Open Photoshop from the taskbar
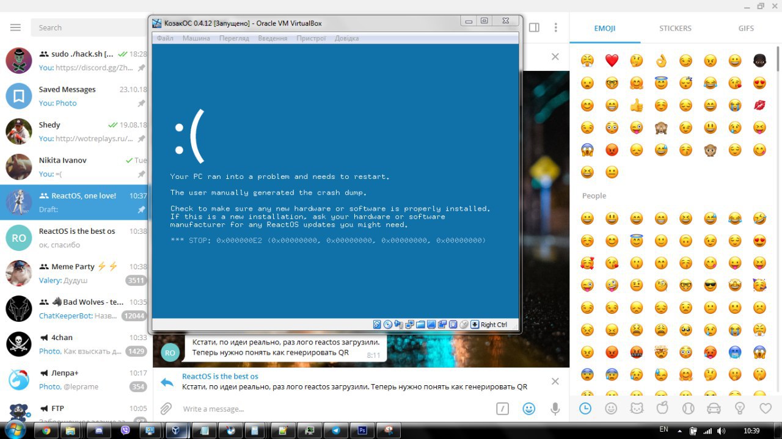Image resolution: width=782 pixels, height=439 pixels. click(362, 430)
